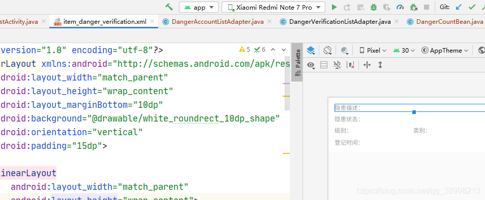Click the green typo check count 6
The image size is (485, 200).
click(260, 50)
